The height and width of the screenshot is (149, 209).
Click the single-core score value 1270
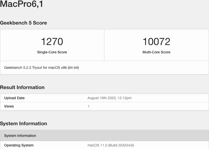click(52, 41)
